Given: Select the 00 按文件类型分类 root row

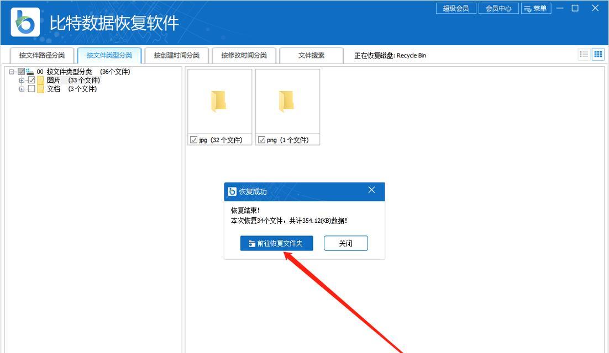Looking at the screenshot, I should point(83,72).
